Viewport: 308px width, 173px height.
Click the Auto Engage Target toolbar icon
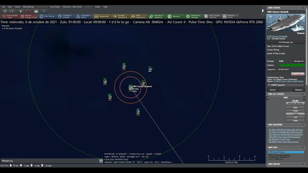[10, 16]
